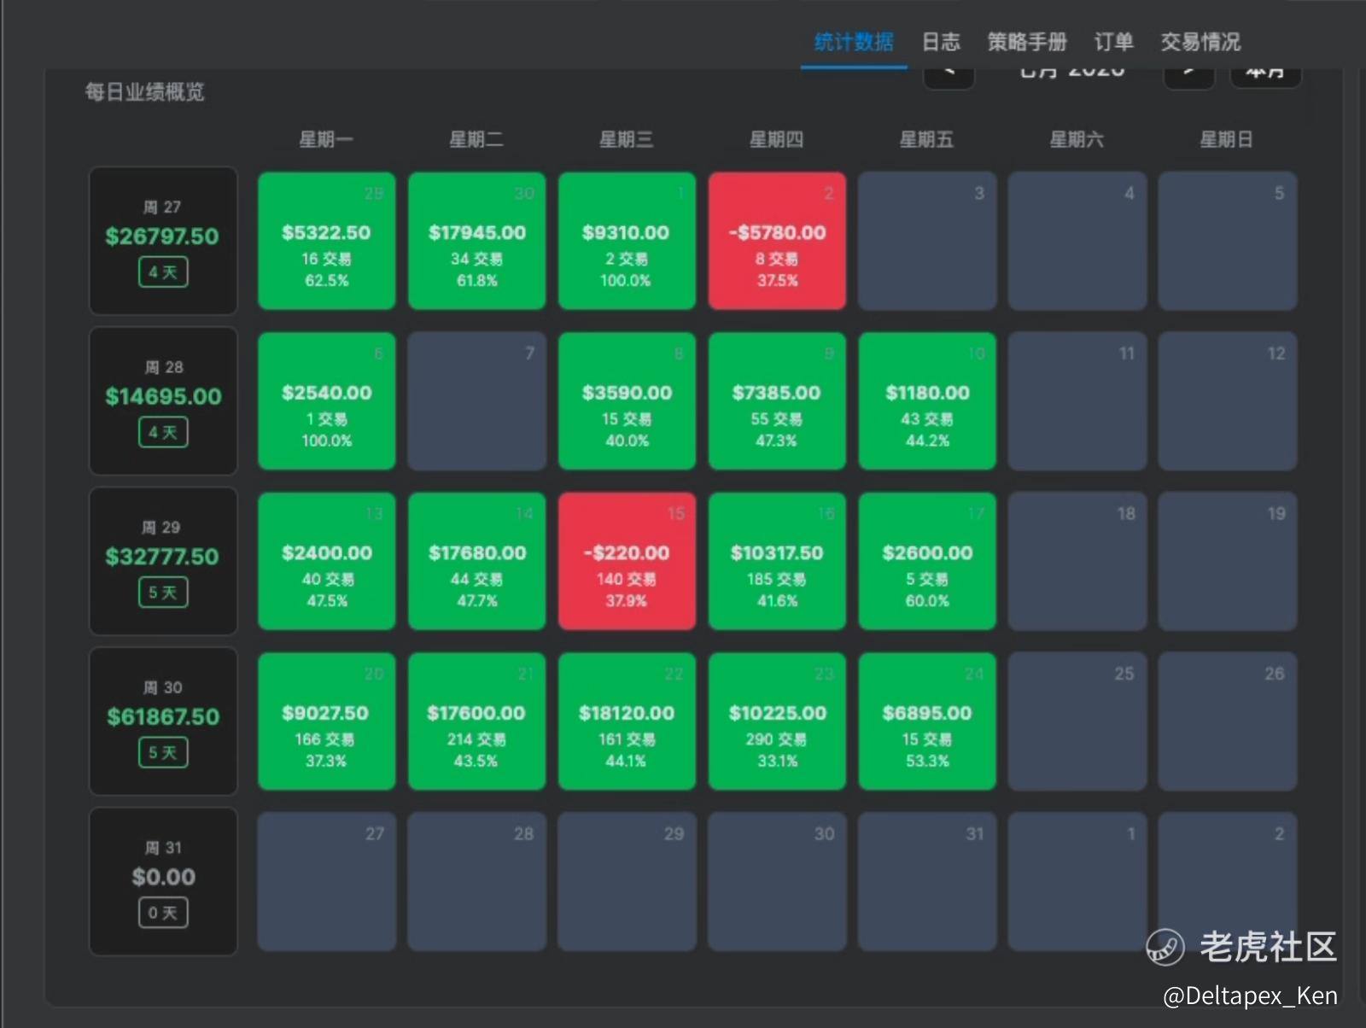1366x1028 pixels.
Task: Select the day cell showing $9310.00
Action: click(x=627, y=241)
